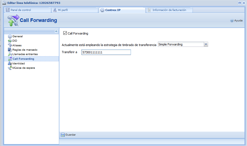The image size is (247, 146).
Task: Click the Panel de control tab icon
Action: 7,10
